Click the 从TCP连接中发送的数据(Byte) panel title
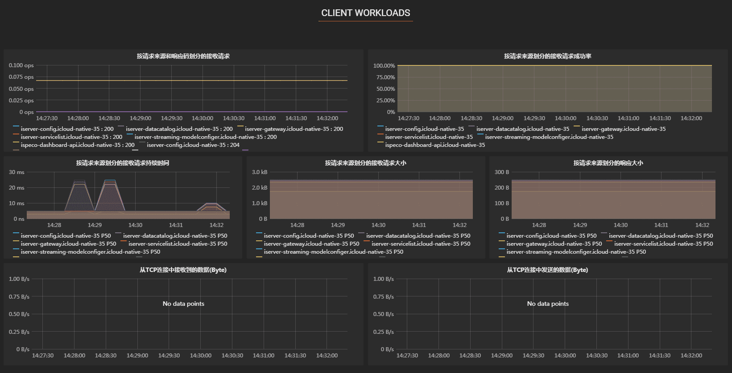This screenshot has height=373, width=732. tap(547, 270)
